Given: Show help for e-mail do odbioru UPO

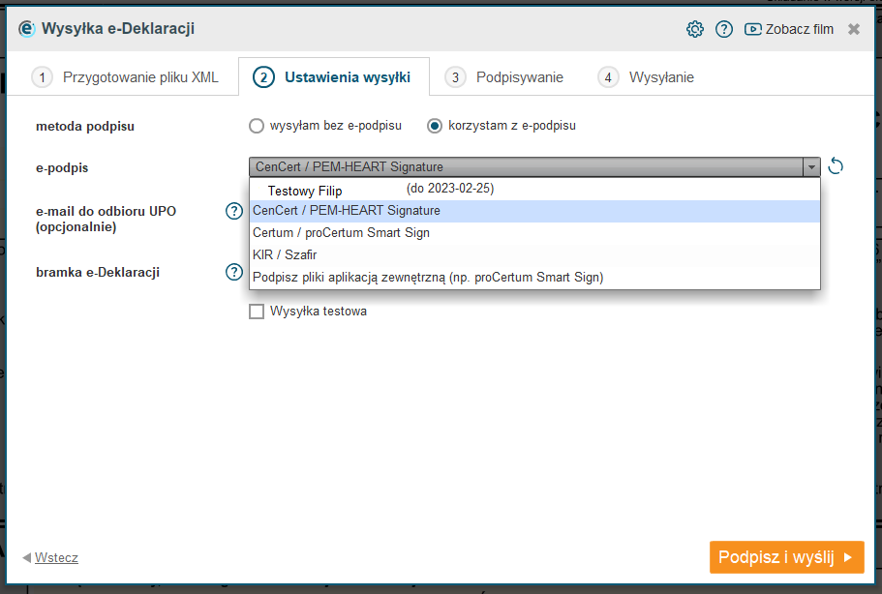Looking at the screenshot, I should 234,211.
